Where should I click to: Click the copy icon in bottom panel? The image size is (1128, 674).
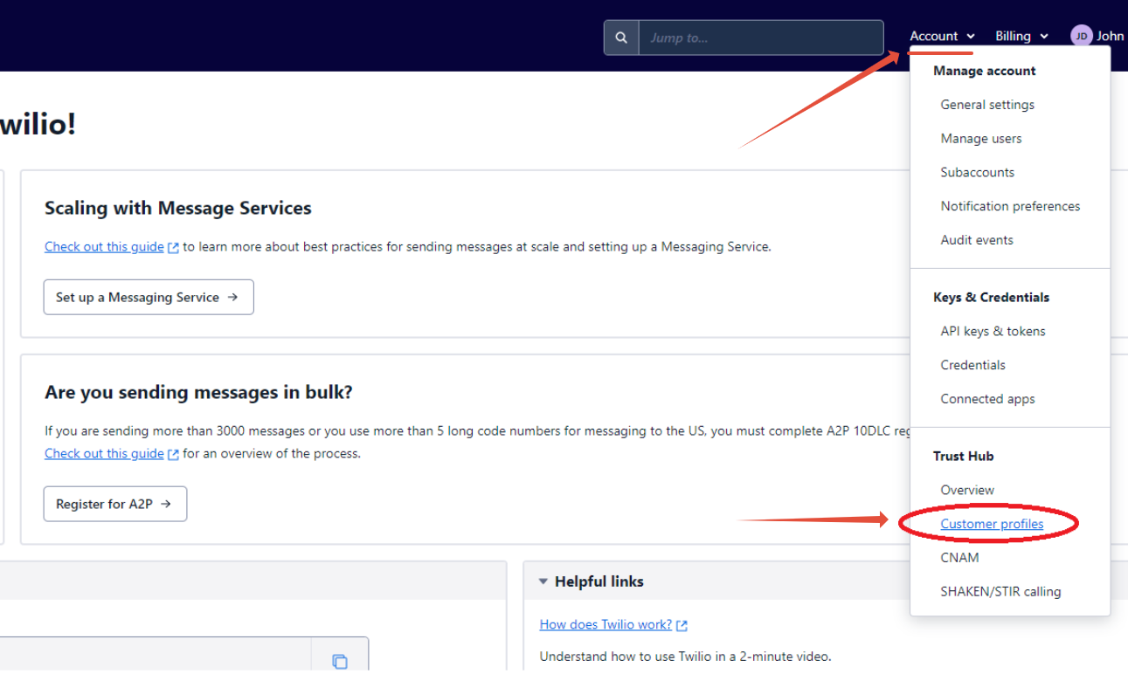(x=340, y=662)
